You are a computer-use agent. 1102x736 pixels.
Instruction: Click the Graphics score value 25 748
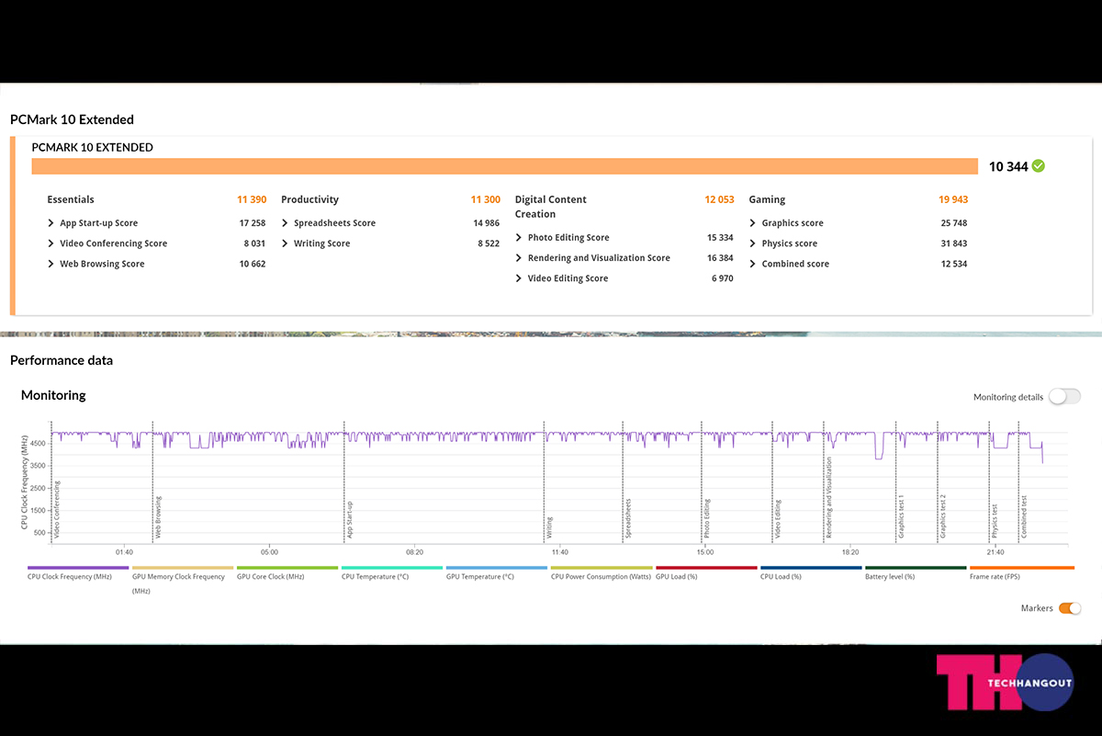coord(954,223)
